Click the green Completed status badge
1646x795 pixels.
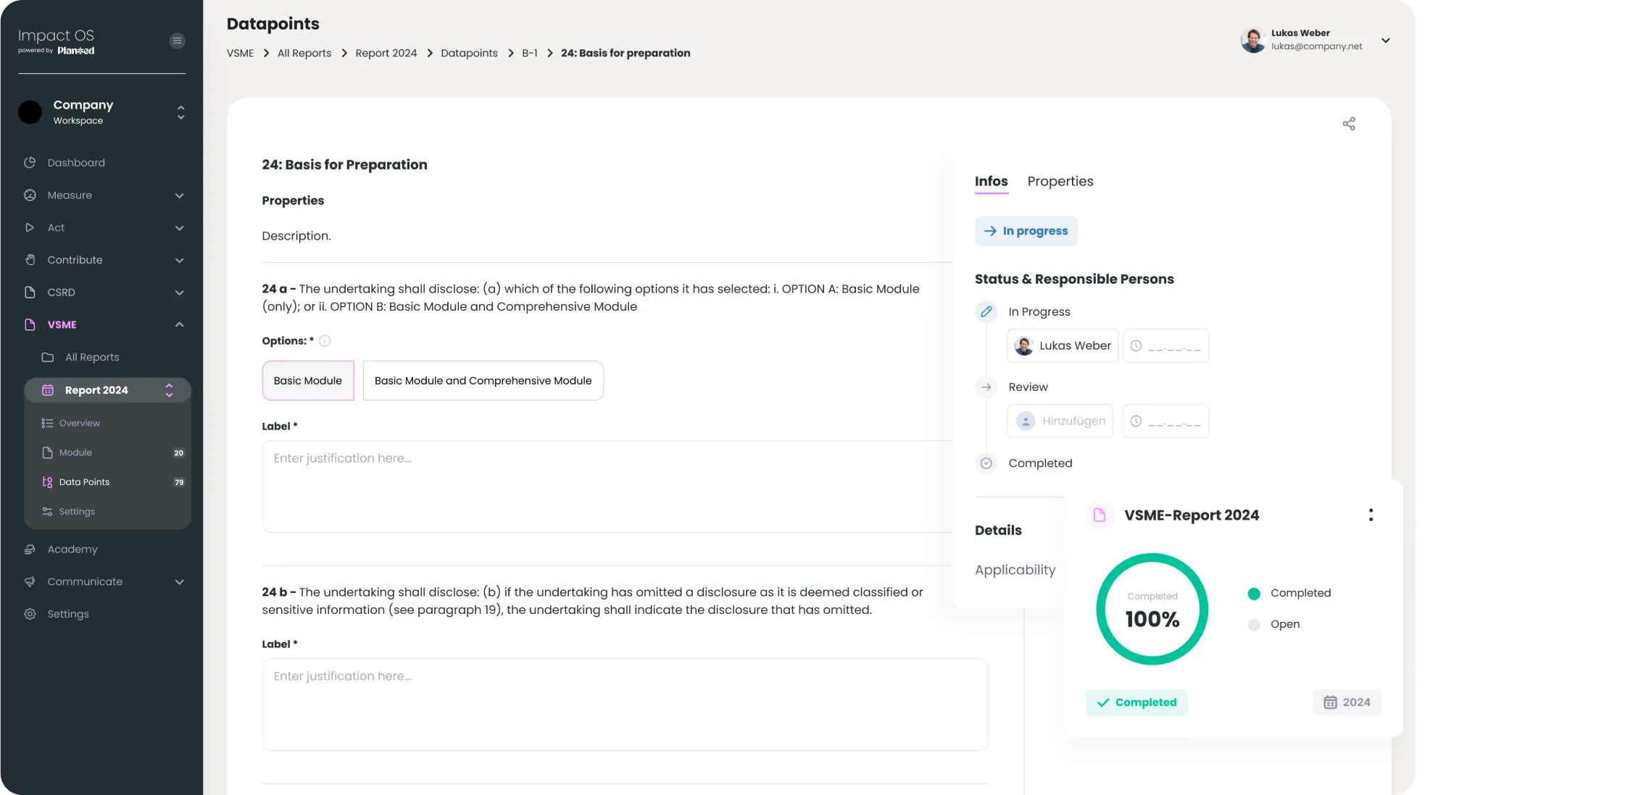(1136, 702)
